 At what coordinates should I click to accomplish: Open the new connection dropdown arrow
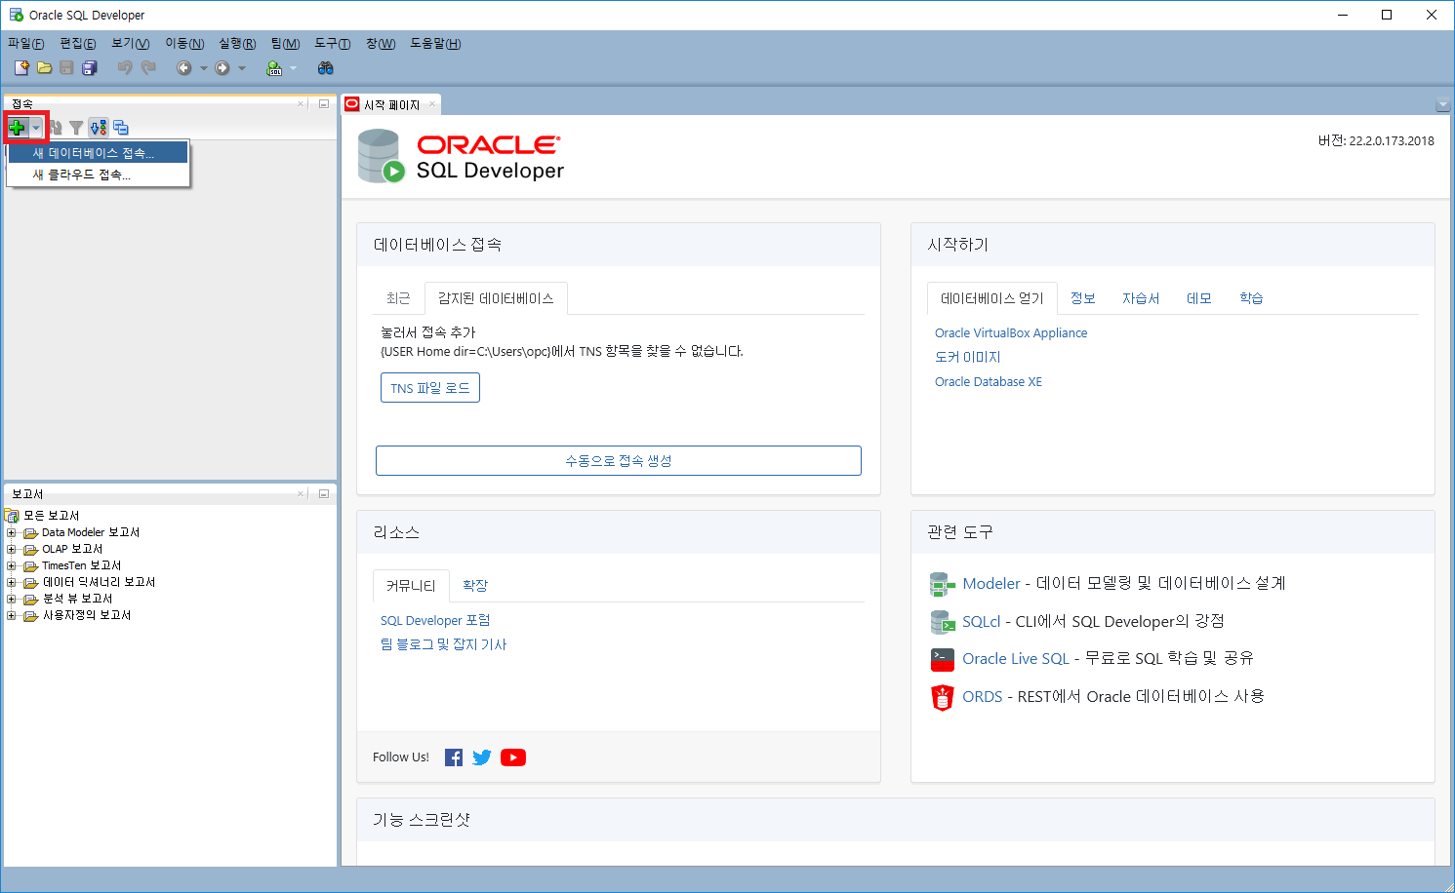click(x=36, y=128)
